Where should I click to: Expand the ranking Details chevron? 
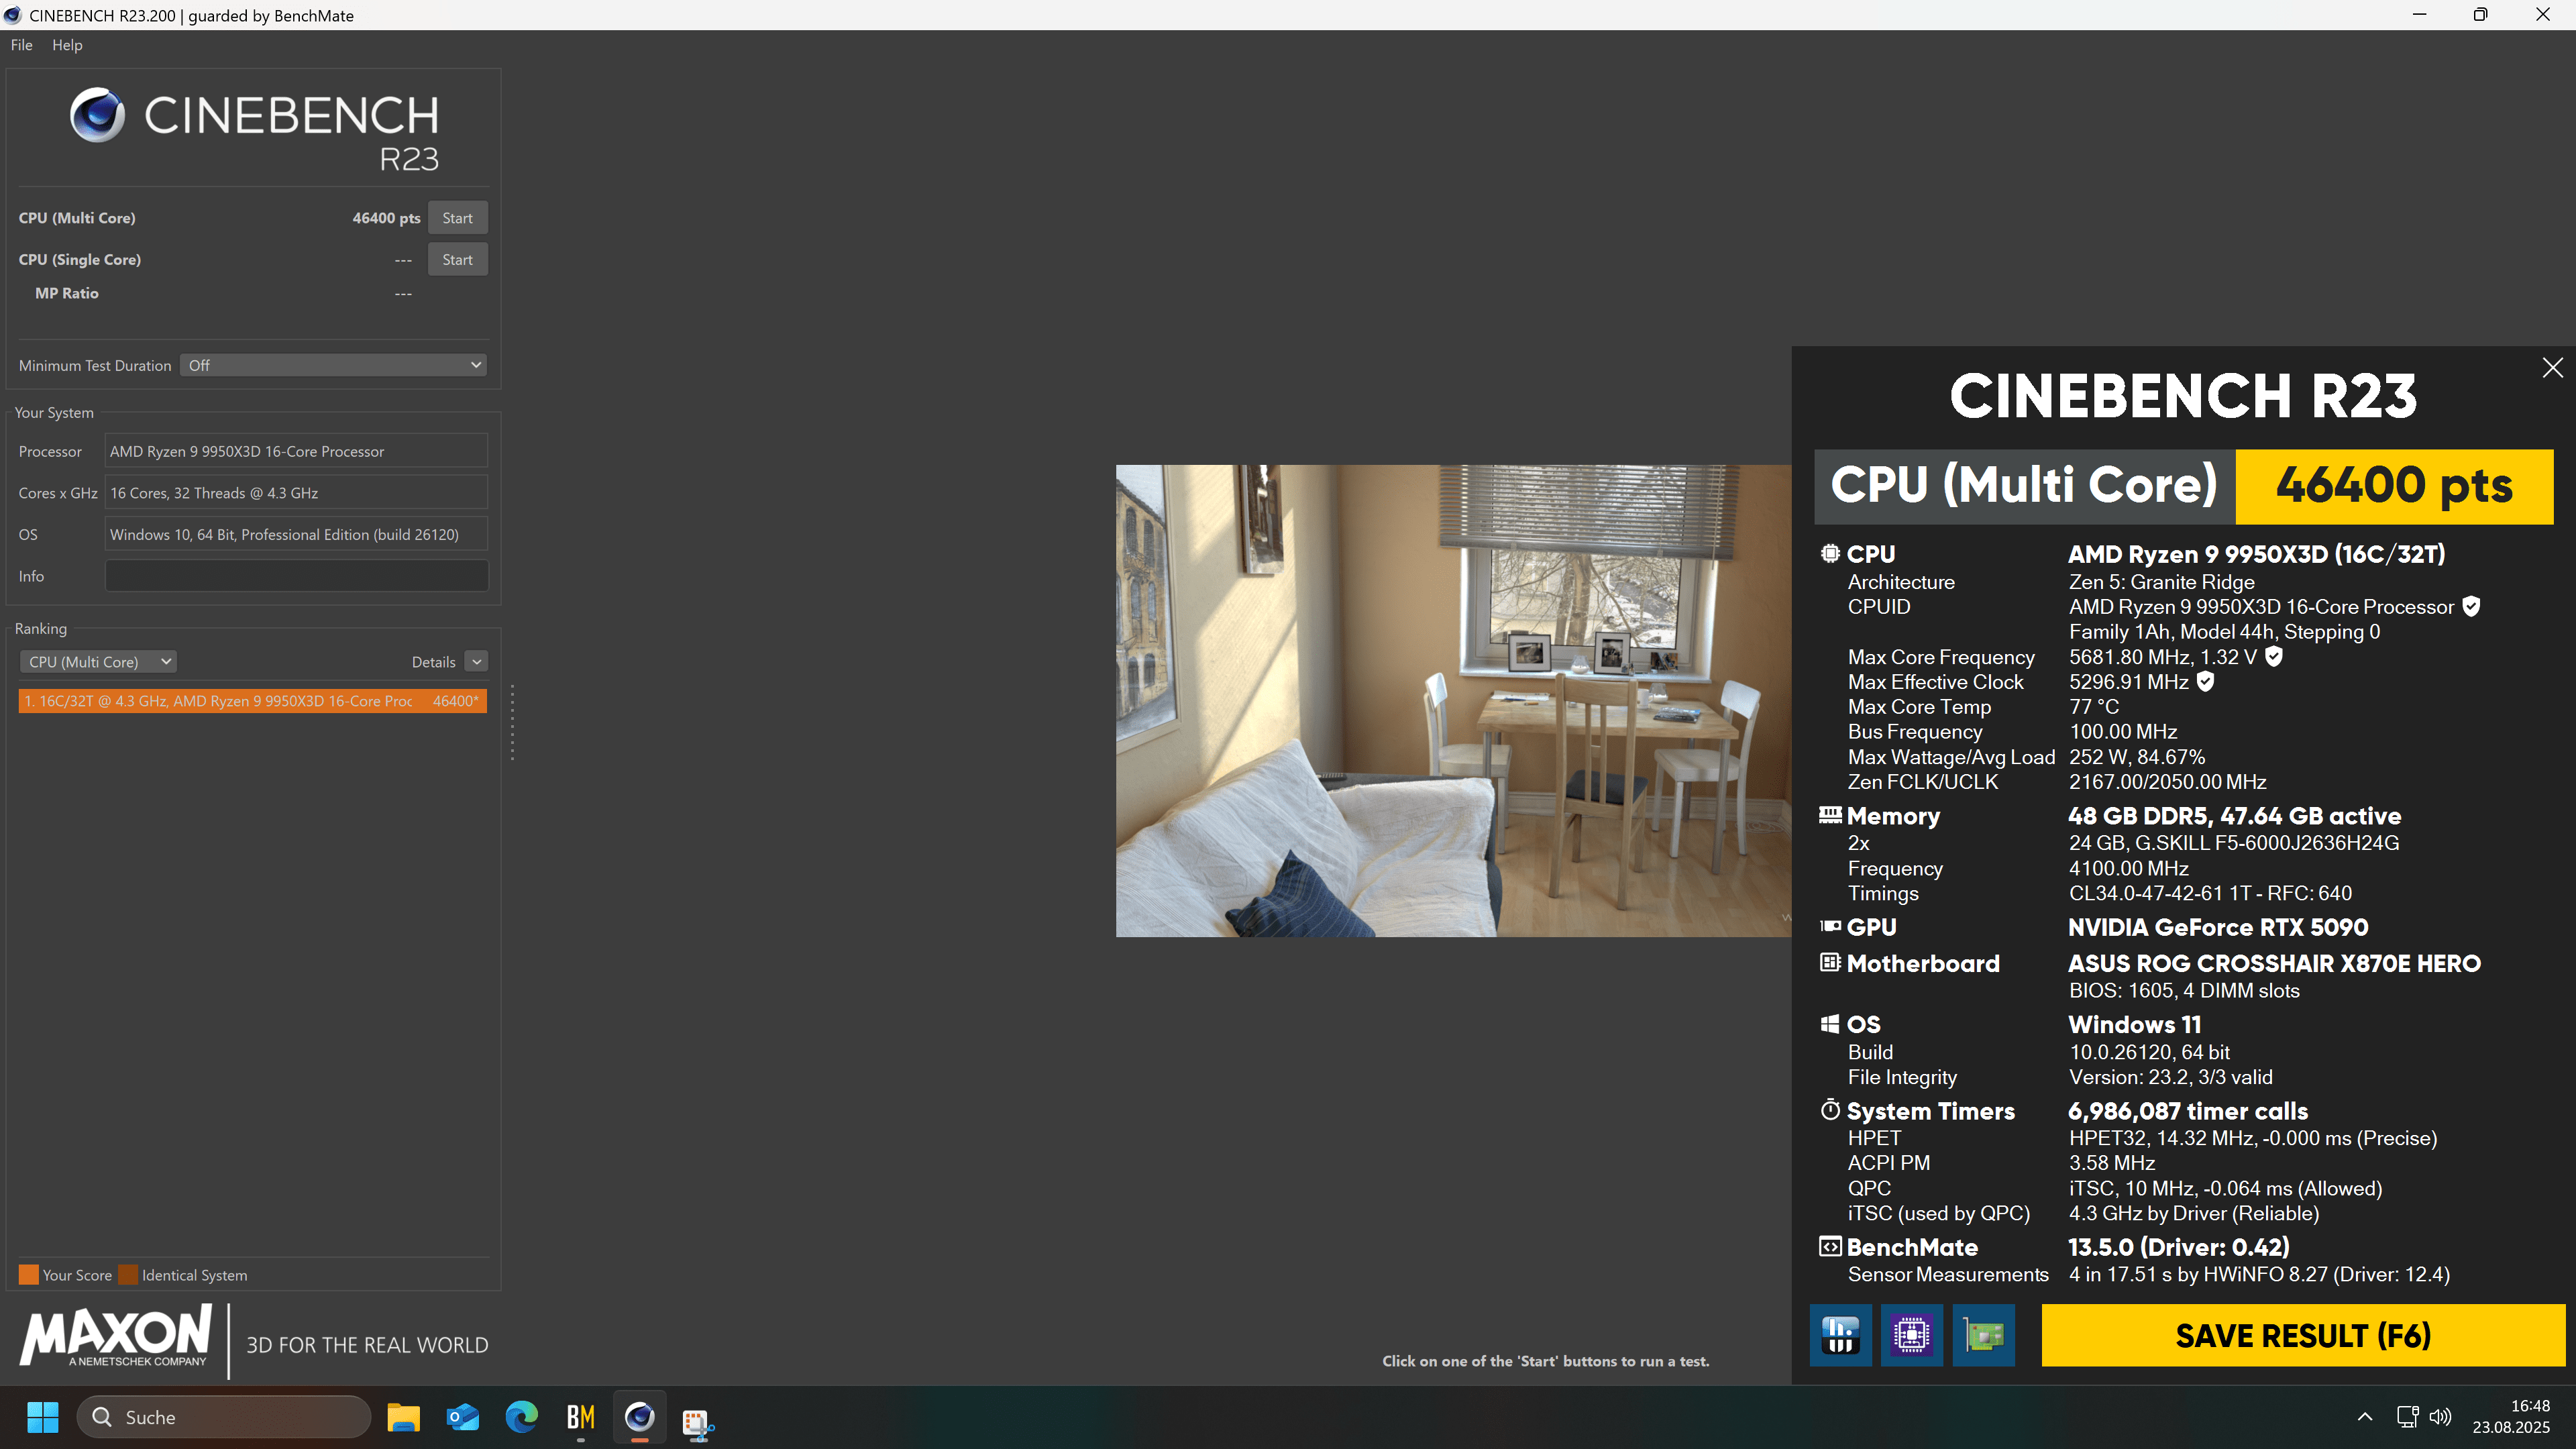tap(477, 661)
